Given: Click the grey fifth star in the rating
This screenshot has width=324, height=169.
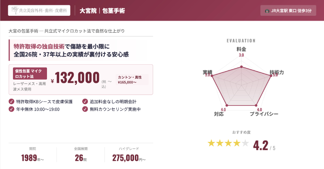Looking at the screenshot, I should coord(245,143).
